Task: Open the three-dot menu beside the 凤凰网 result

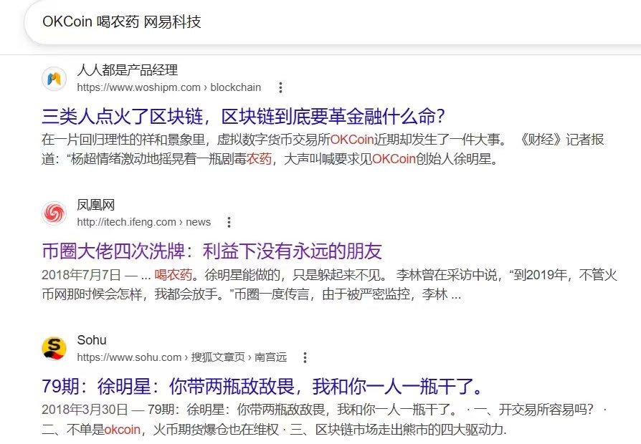Action: point(228,222)
